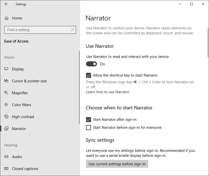Turn off the Use Narrator toggle
The image size is (209, 176).
[91, 64]
